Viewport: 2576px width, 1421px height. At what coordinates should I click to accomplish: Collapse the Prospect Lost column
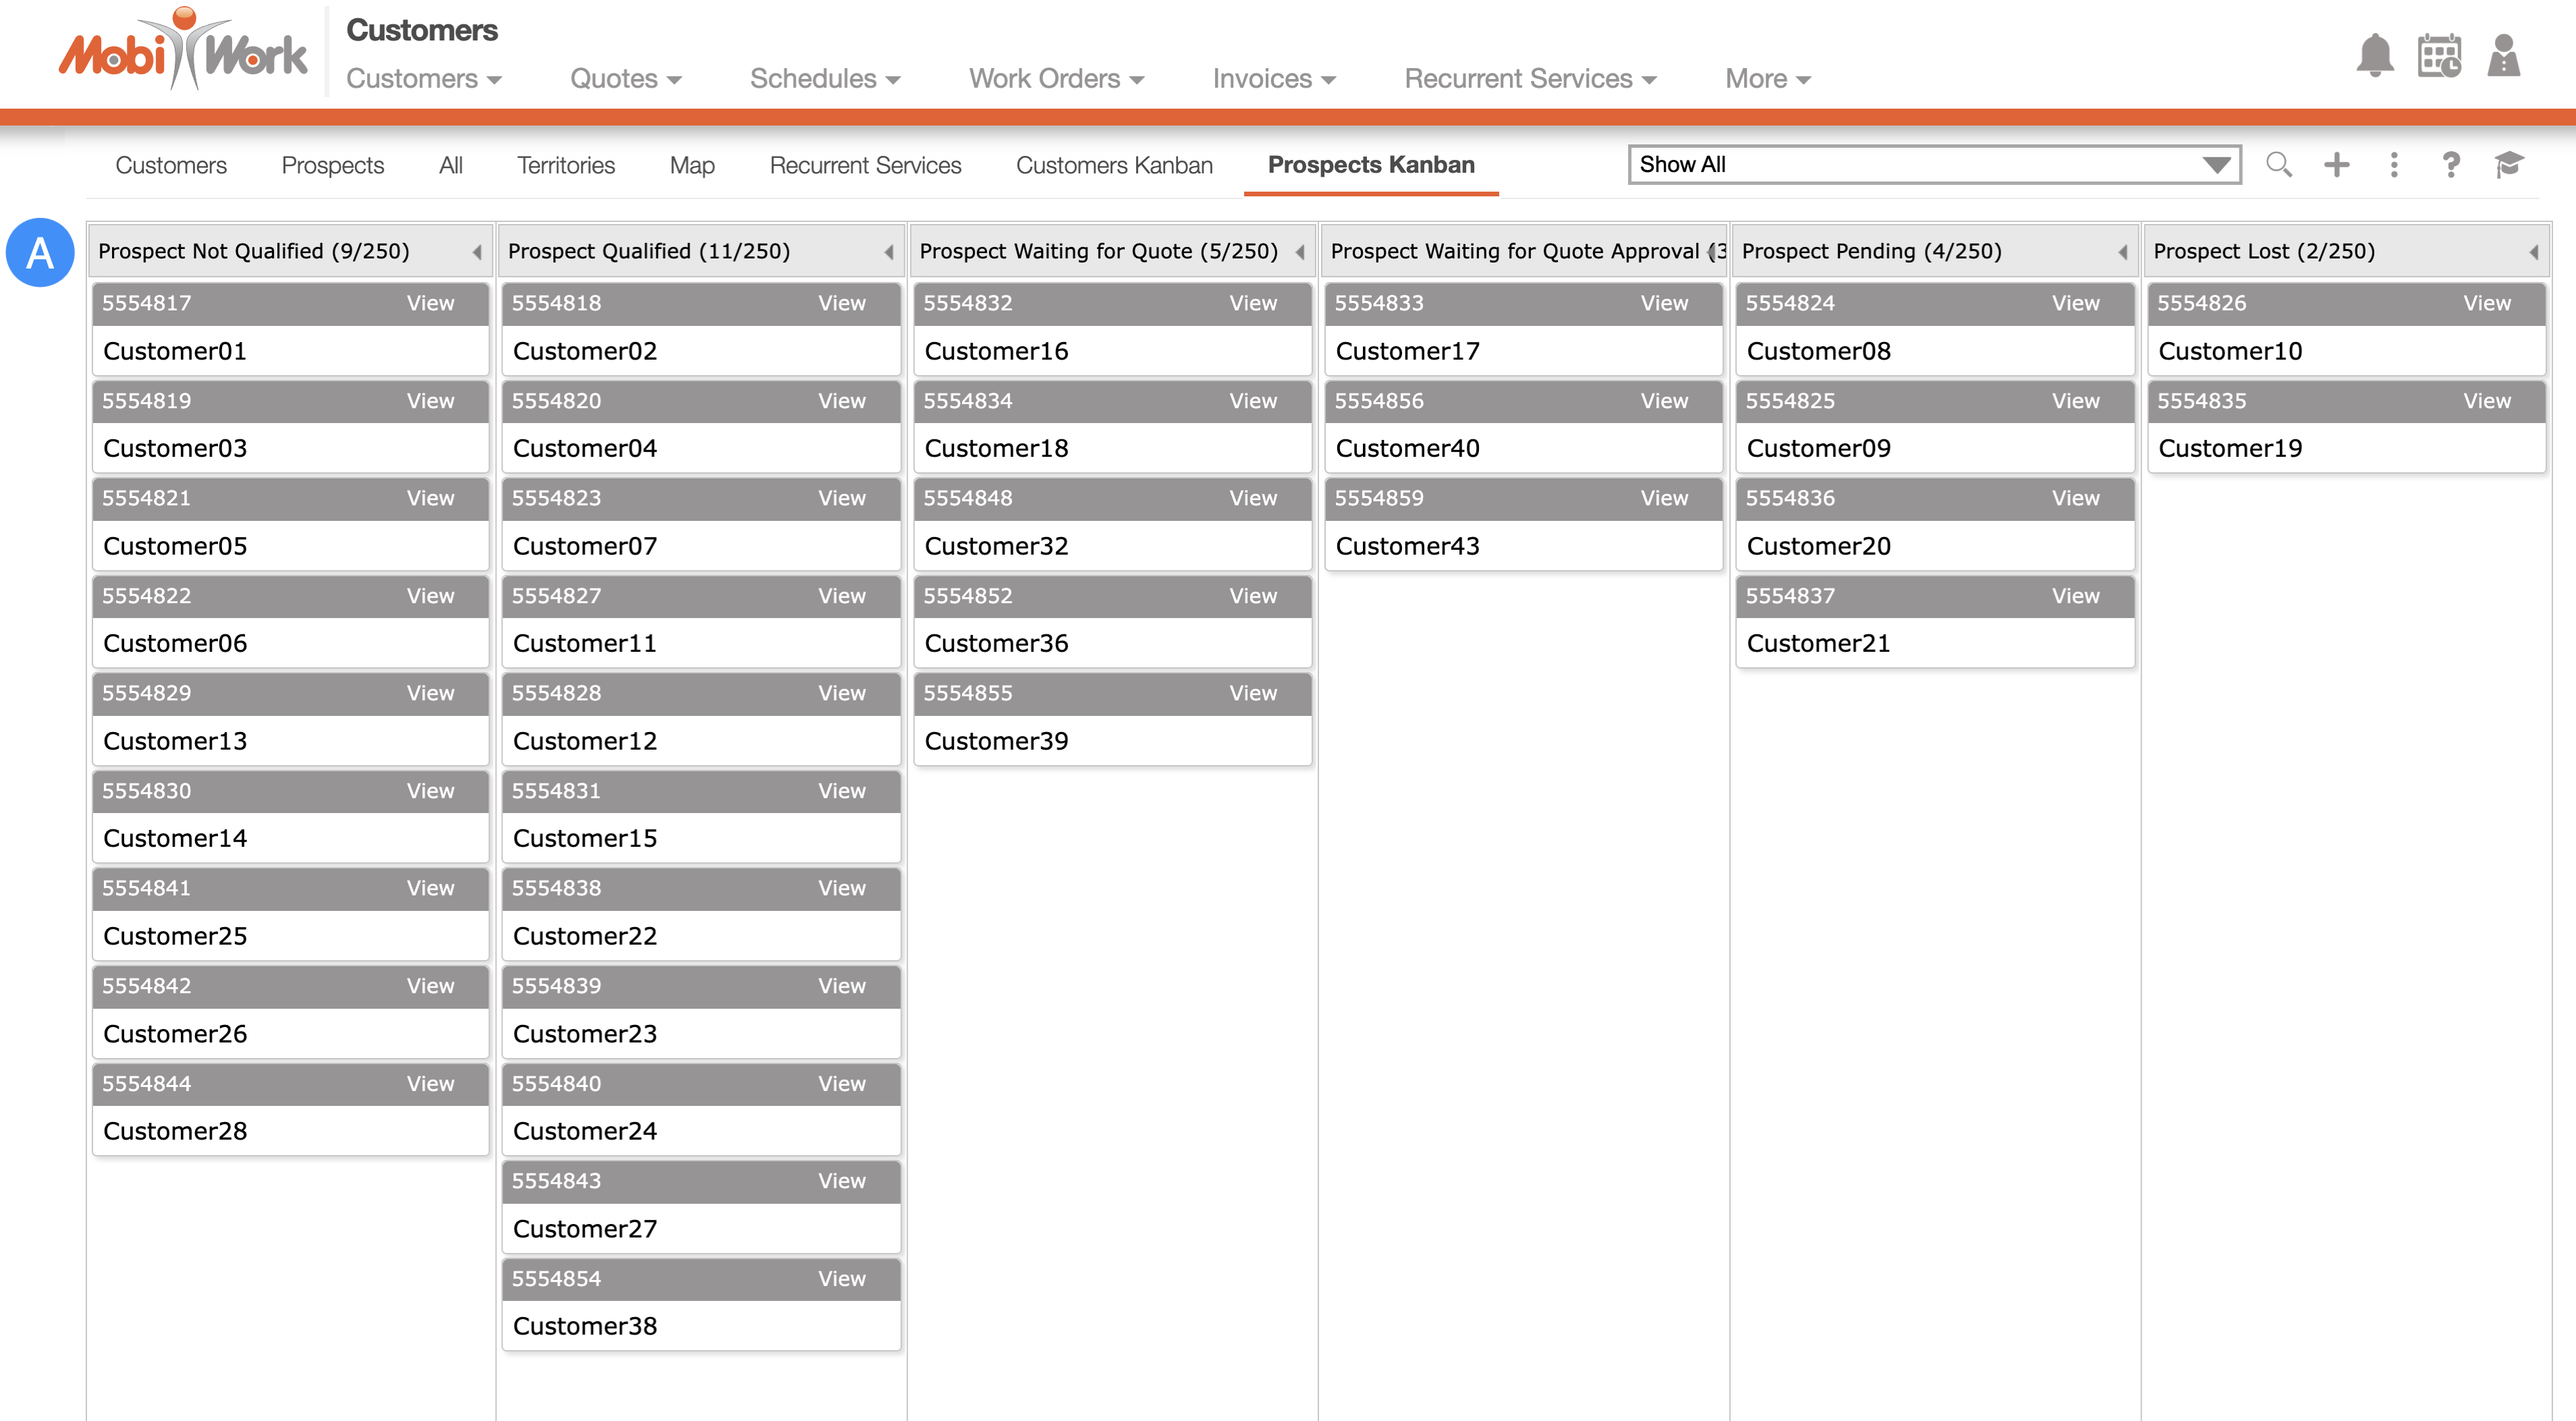[x=2534, y=252]
